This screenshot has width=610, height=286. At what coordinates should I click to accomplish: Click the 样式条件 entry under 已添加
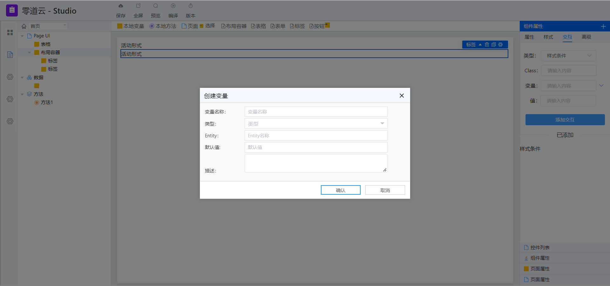pos(530,149)
